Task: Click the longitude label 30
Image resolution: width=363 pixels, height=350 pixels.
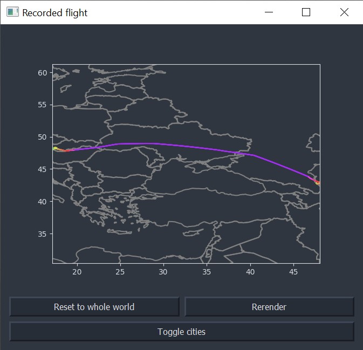Action: (x=163, y=272)
